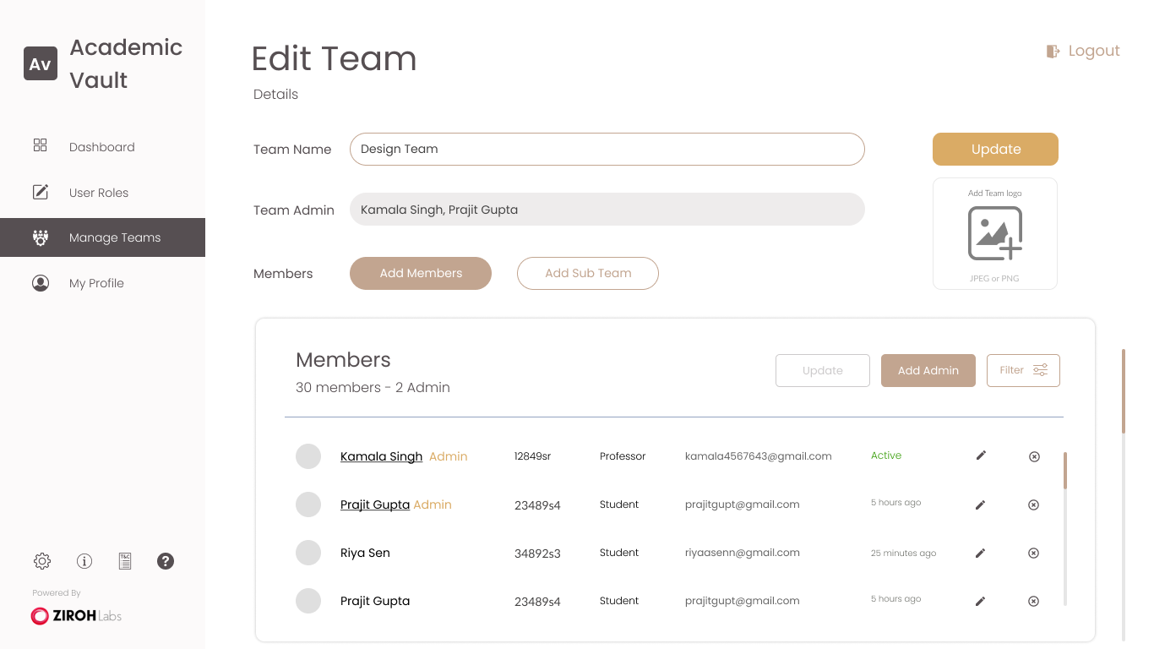Open the Filter options for members
The height and width of the screenshot is (649, 1154).
point(1023,370)
